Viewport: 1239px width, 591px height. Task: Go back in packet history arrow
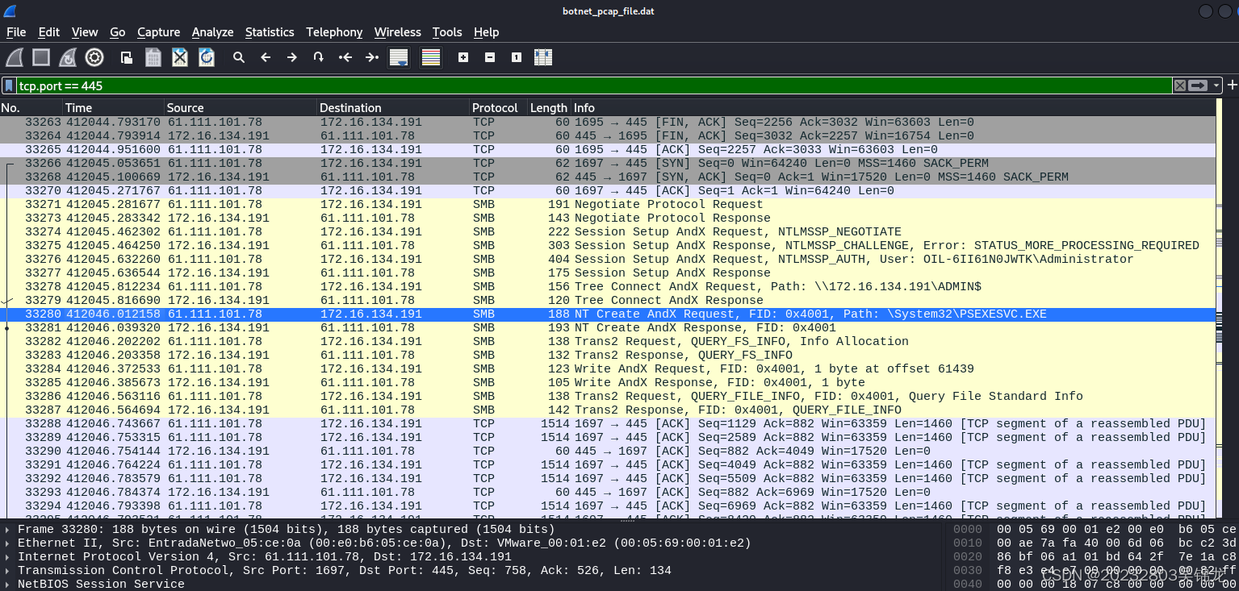[266, 57]
